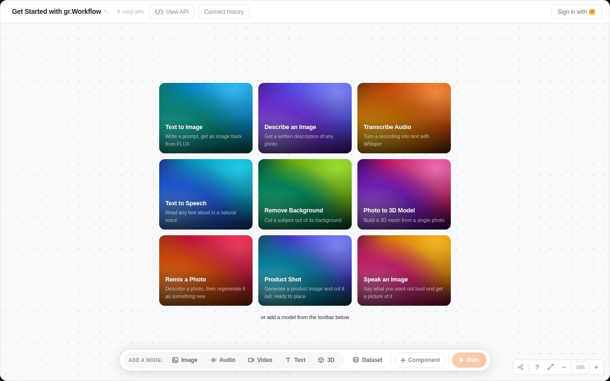Click the '0 subgraphs' label
The height and width of the screenshot is (381, 610).
(131, 12)
